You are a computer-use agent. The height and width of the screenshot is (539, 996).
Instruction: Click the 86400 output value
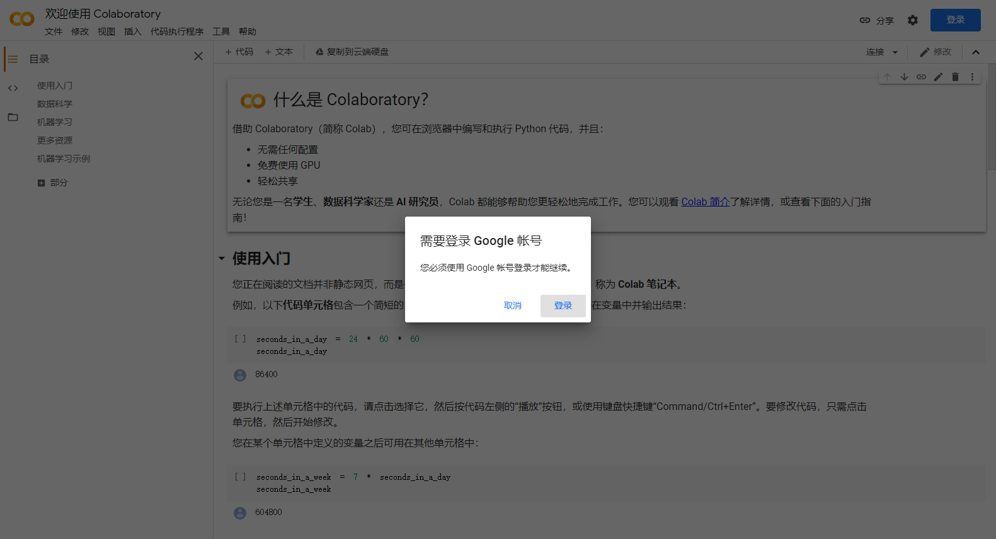pos(266,374)
